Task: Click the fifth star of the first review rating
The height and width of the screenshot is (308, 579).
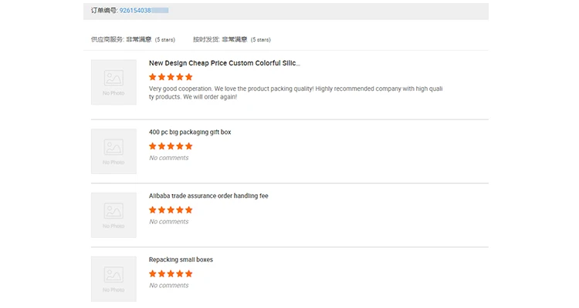Action: 189,77
